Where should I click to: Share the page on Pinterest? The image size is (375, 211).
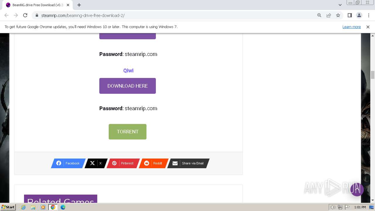tap(123, 163)
